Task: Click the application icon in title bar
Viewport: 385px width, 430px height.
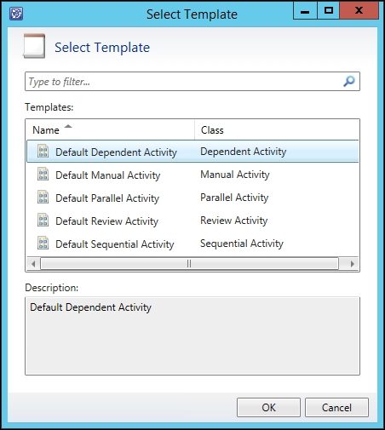Action: (x=16, y=14)
